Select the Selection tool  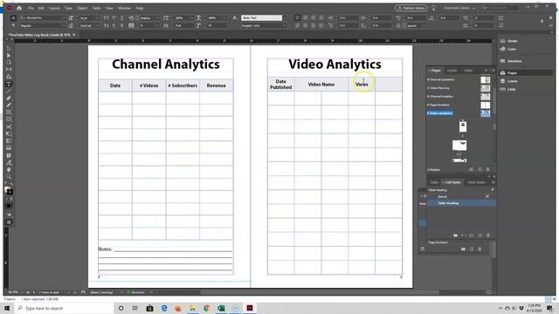click(x=9, y=49)
